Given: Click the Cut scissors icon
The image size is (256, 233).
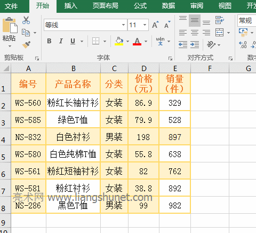Looking at the screenshot, I should [26, 20].
